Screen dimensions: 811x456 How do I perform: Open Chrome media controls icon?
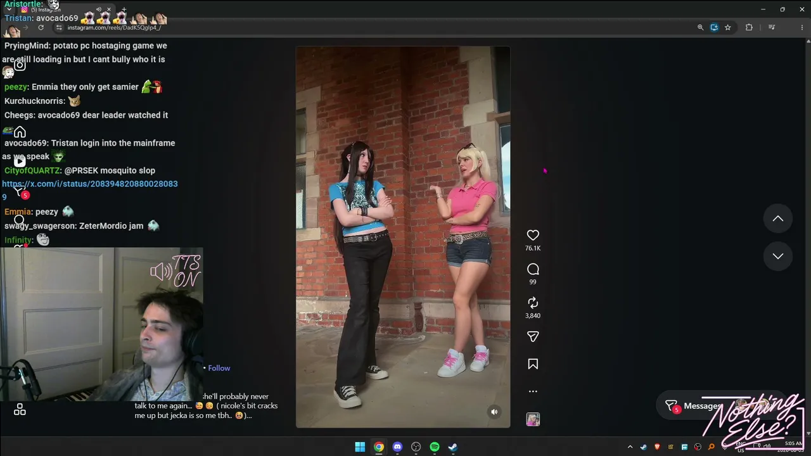pyautogui.click(x=772, y=27)
